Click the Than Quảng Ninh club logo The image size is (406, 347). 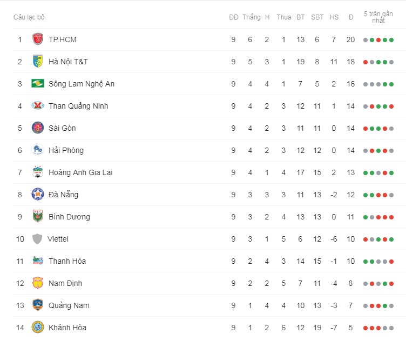[x=38, y=106]
